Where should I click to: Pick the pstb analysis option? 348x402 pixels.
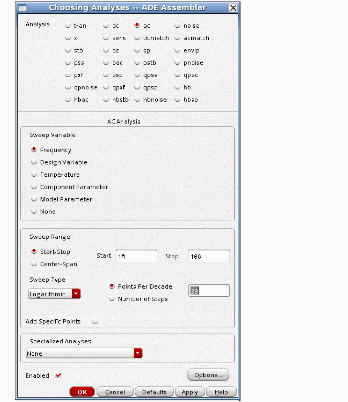click(137, 62)
